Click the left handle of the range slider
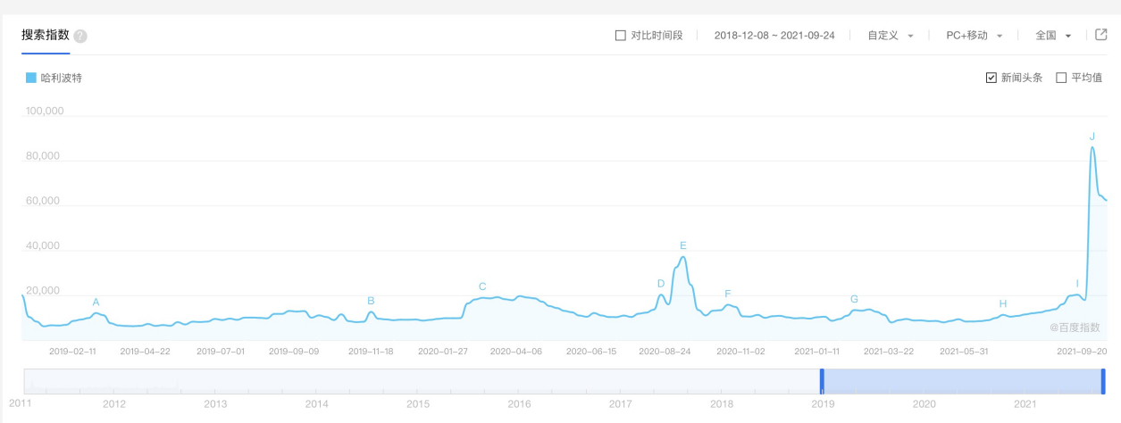This screenshot has width=1121, height=423. pyautogui.click(x=822, y=381)
